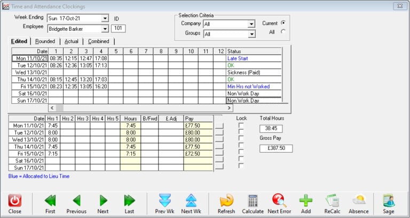Click the small button beside Wed £80.00 pay
This screenshot has width=410, height=218.
tap(219, 139)
